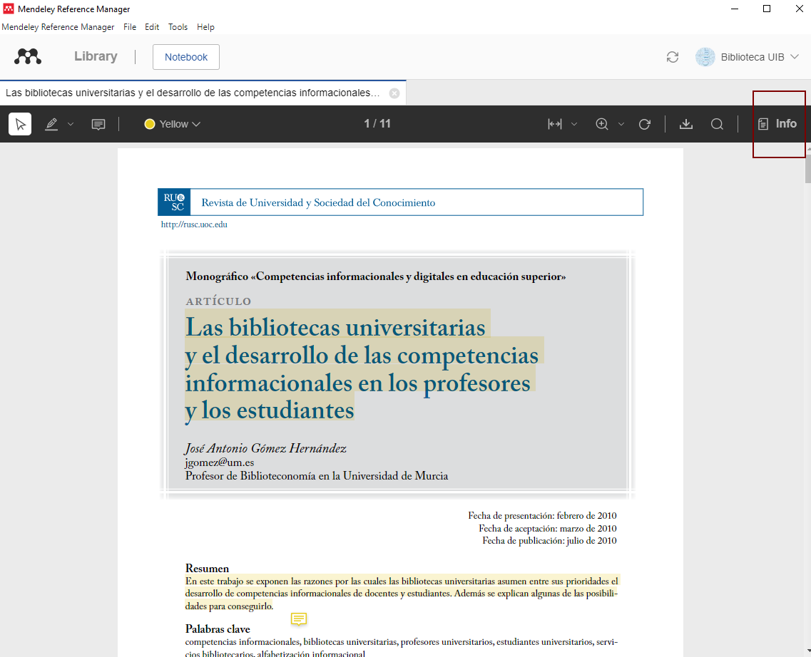This screenshot has width=811, height=657.
Task: Click the Mendeley app icon in title bar
Action: tap(9, 9)
